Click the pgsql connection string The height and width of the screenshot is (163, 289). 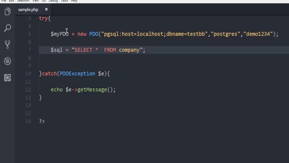click(x=154, y=34)
